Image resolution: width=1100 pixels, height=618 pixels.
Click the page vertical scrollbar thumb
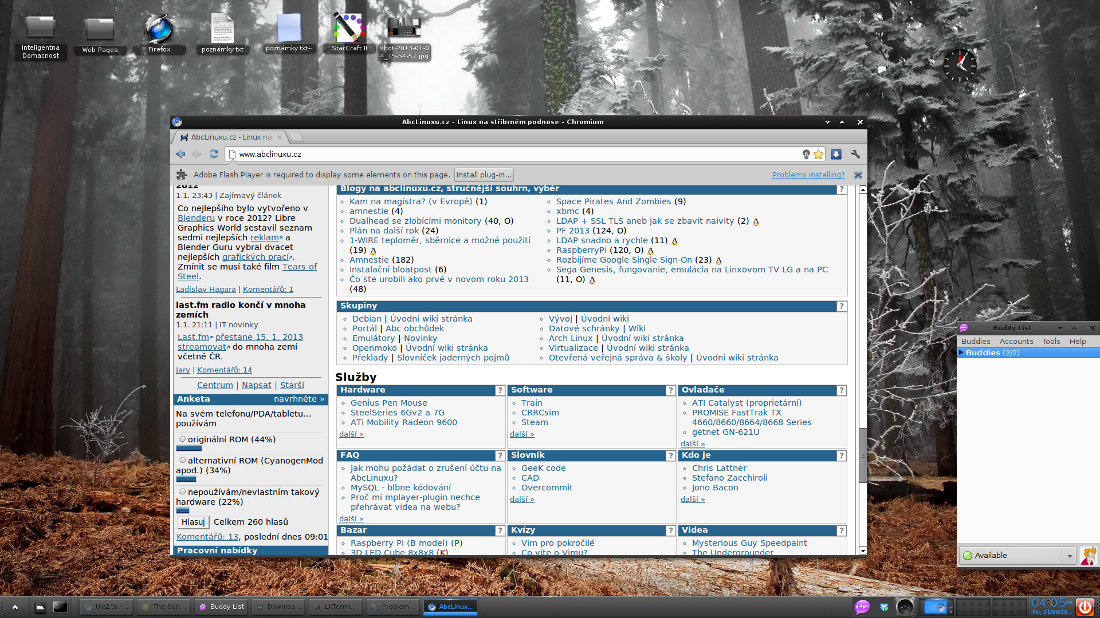click(x=862, y=455)
